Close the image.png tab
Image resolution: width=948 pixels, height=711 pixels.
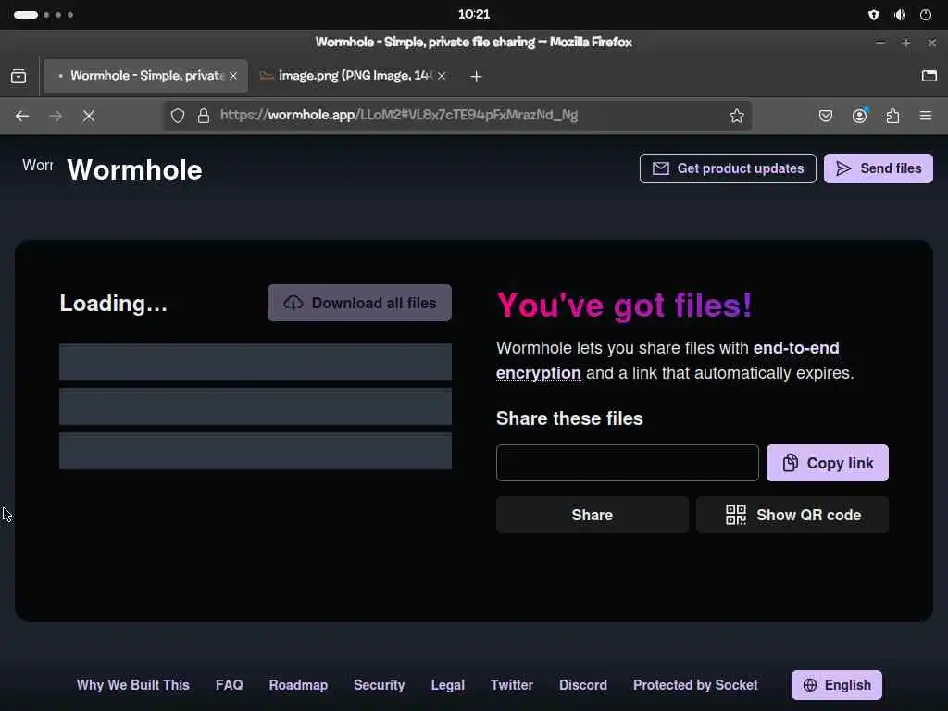coord(442,76)
